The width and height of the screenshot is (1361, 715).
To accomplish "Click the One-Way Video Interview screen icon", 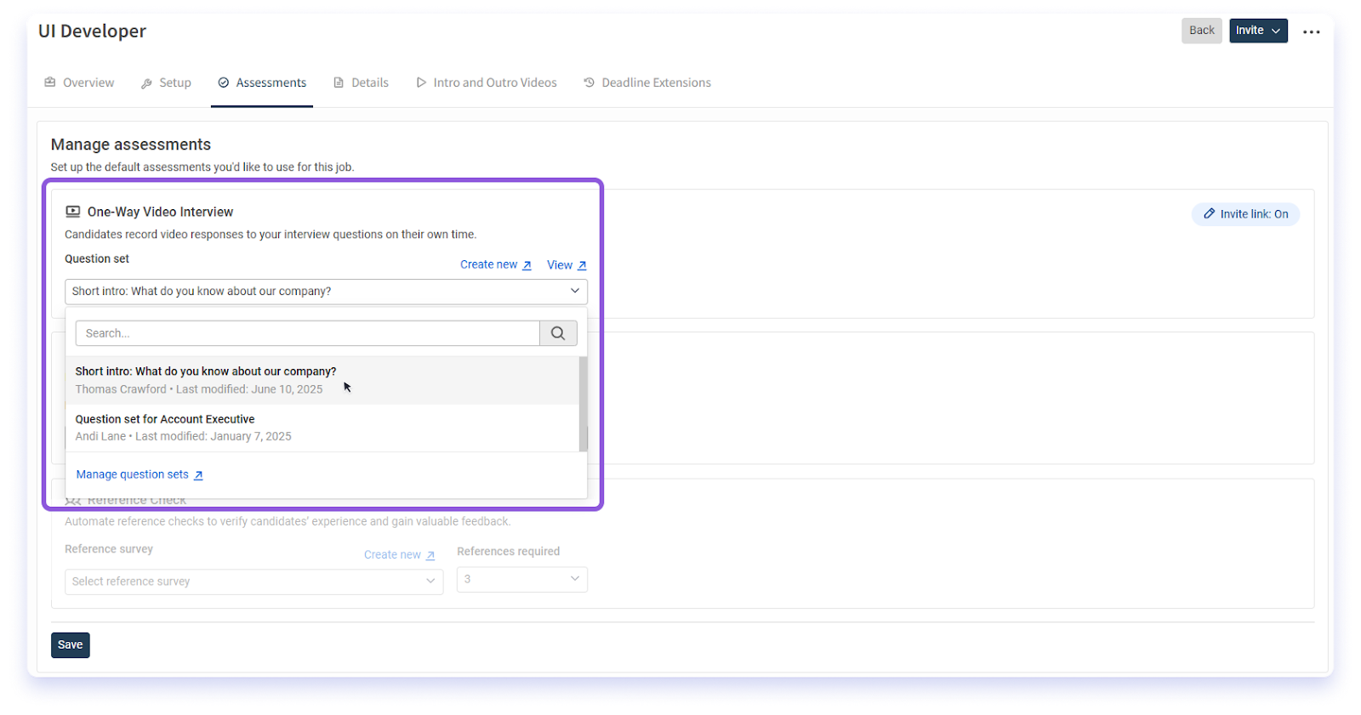I will [x=73, y=212].
